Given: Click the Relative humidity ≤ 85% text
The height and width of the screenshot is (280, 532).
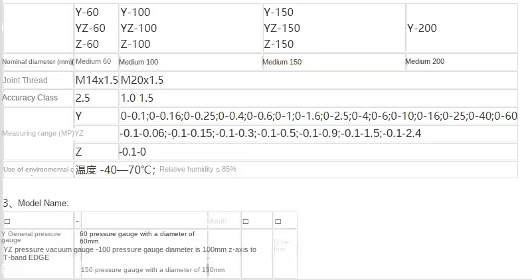Looking at the screenshot, I should click(x=198, y=169).
